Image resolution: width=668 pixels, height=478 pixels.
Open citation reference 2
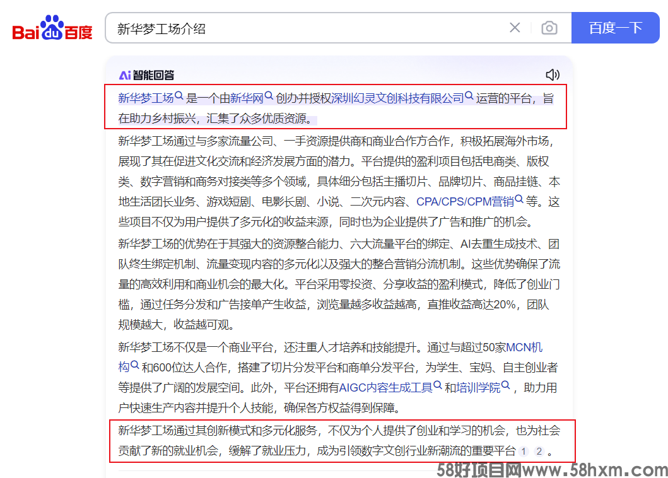(x=539, y=452)
